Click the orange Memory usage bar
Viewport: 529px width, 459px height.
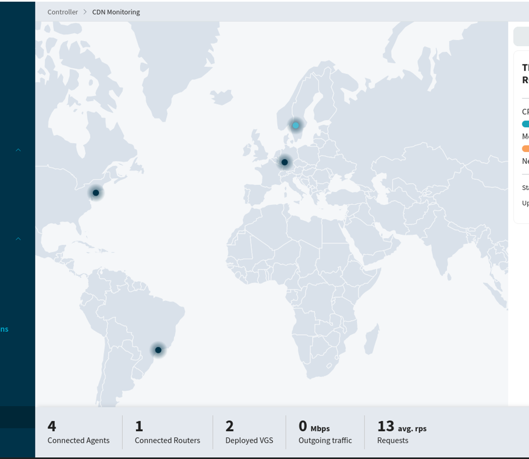tap(525, 148)
